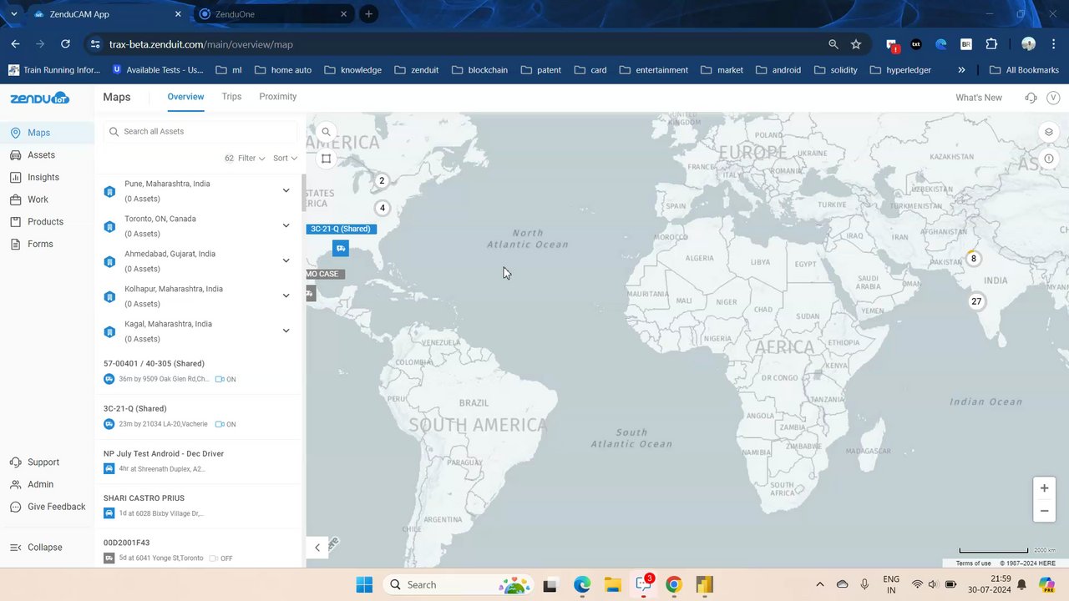The image size is (1069, 601).
Task: Go to Insights in the left sidebar
Action: click(x=43, y=177)
